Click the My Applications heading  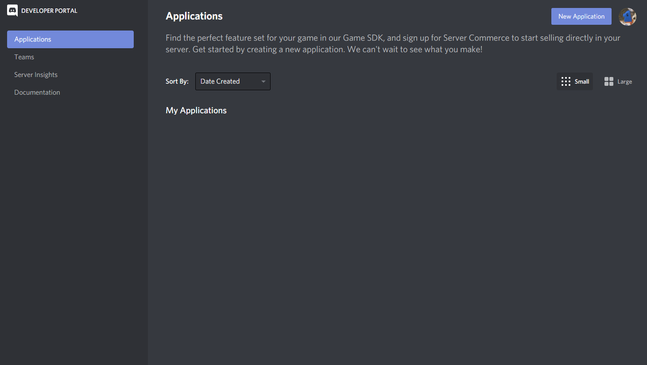196,111
